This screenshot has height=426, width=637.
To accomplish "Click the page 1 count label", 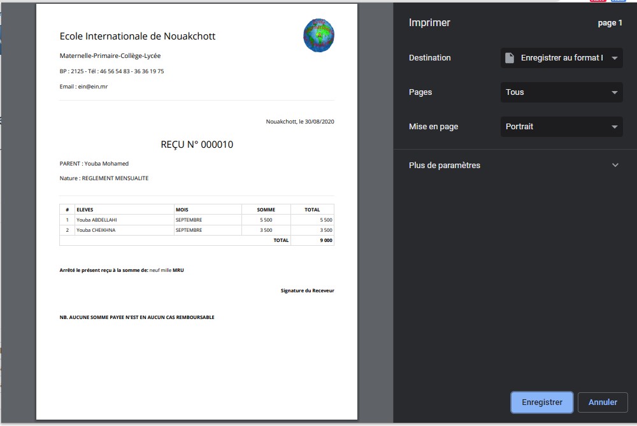I will pyautogui.click(x=610, y=23).
